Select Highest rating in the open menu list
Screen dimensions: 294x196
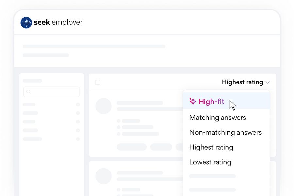tap(211, 147)
